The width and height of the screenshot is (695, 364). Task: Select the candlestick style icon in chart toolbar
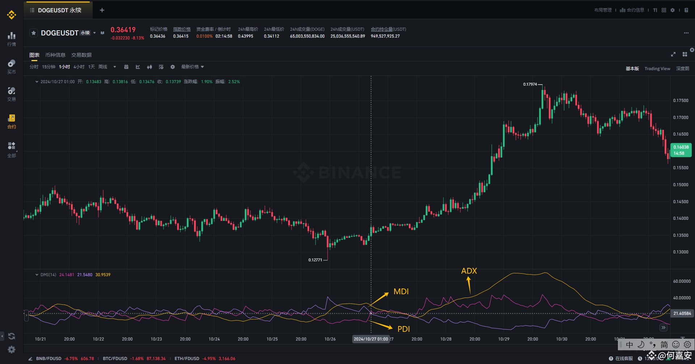pyautogui.click(x=149, y=67)
